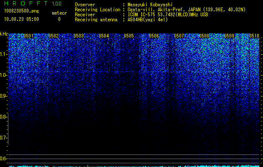This screenshot has height=167, width=263.
Task: Click the Receiver label
Action: pos(85,15)
